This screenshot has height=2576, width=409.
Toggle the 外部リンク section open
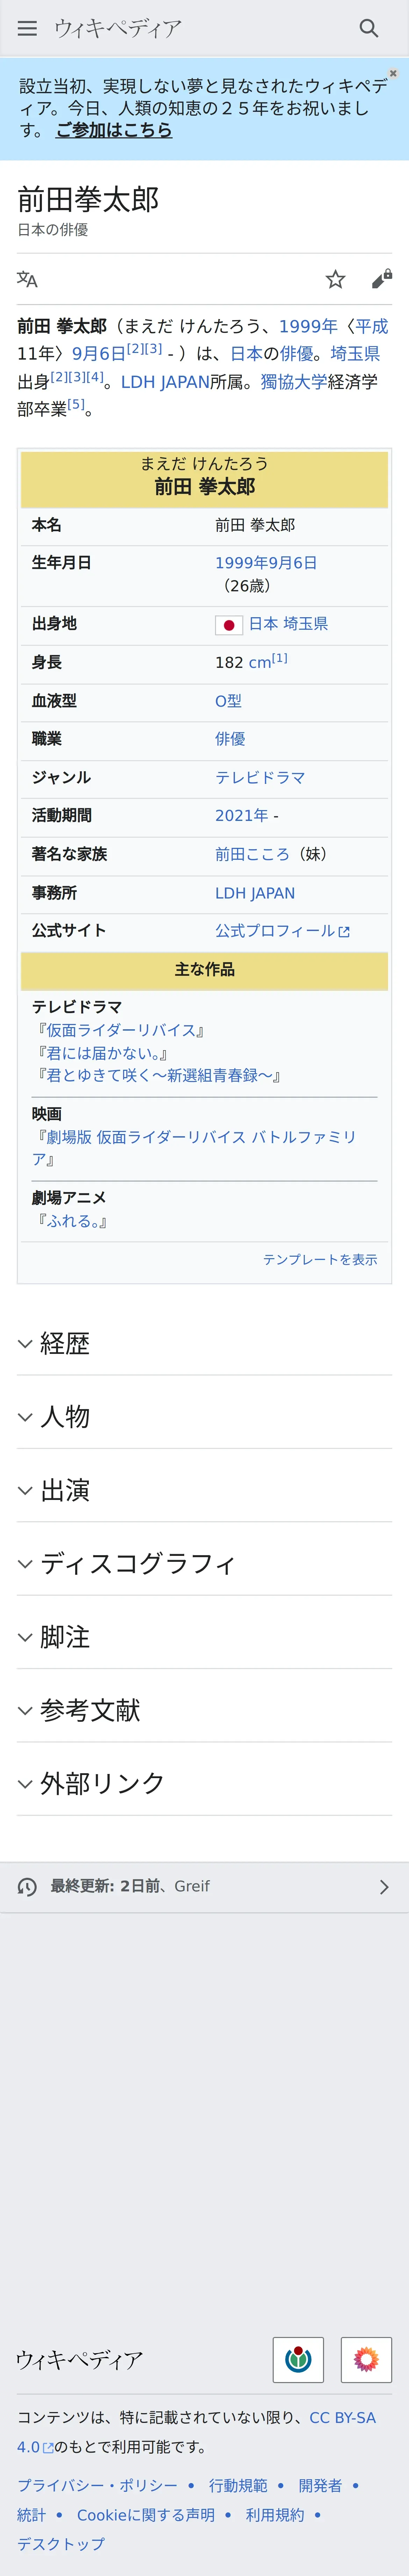[x=102, y=1783]
